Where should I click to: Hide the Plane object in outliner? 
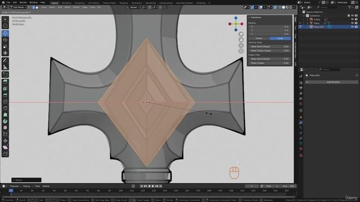click(352, 23)
